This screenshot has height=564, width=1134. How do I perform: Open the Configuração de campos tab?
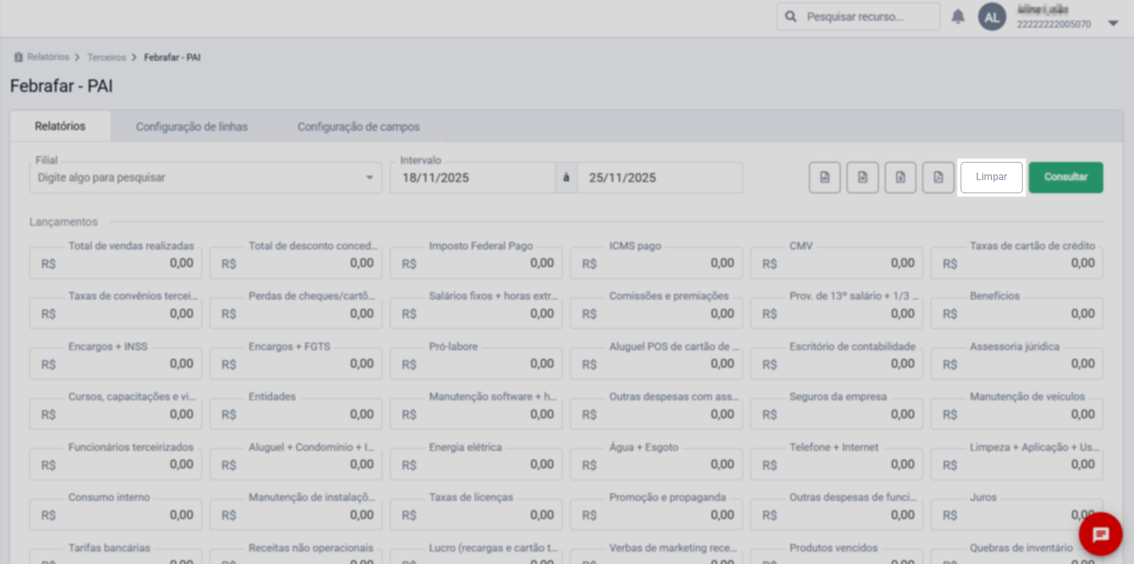[359, 127]
